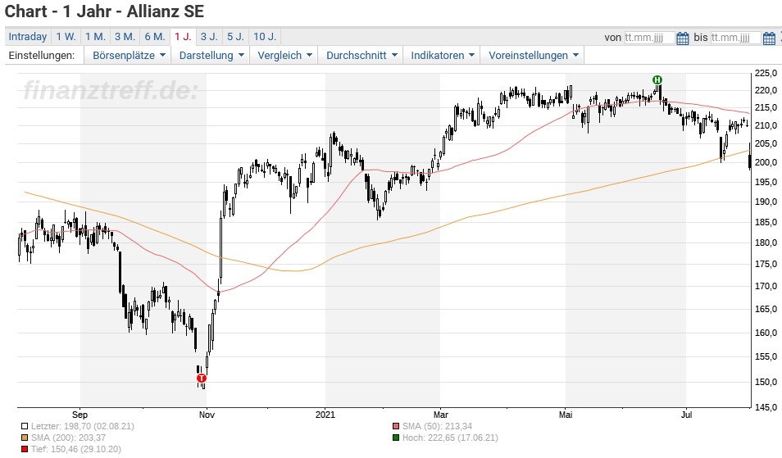Click the 'Sep' x-axis label
Image resolution: width=782 pixels, height=458 pixels.
(x=80, y=415)
